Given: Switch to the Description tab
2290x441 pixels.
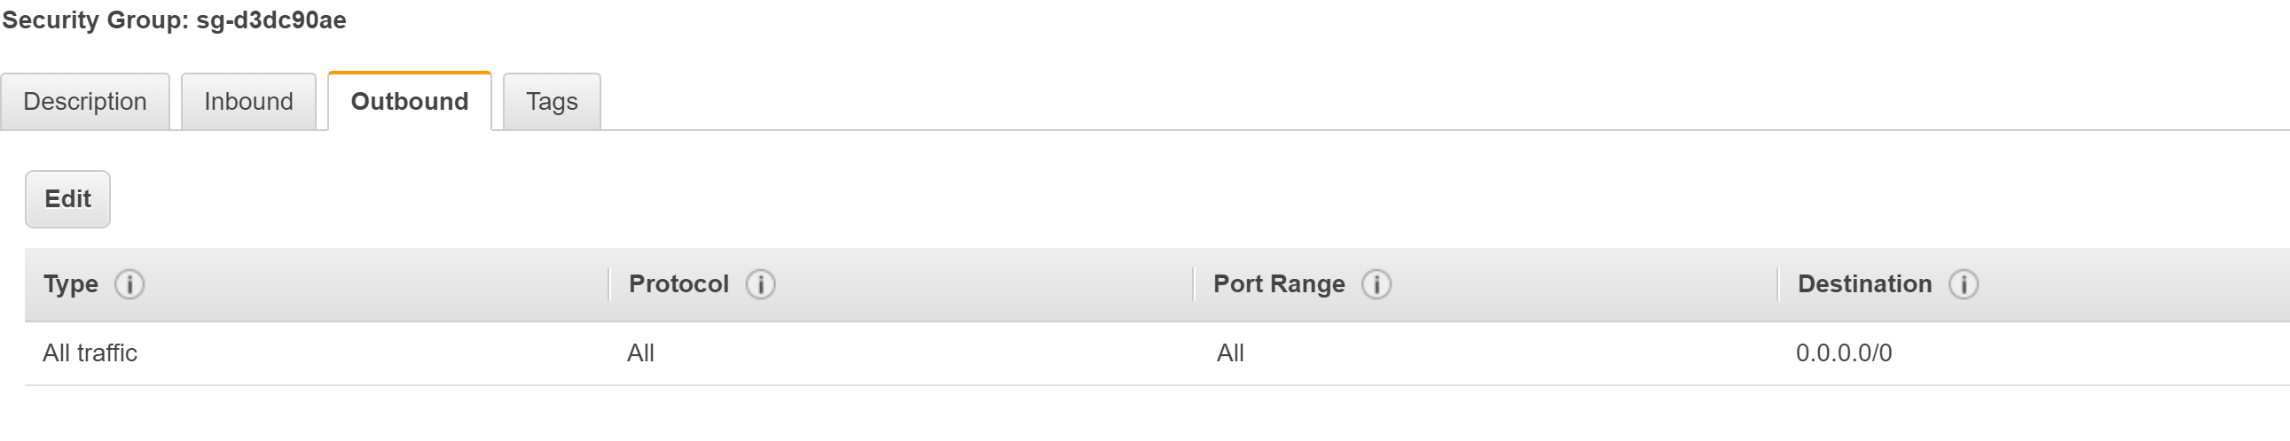Looking at the screenshot, I should [85, 102].
